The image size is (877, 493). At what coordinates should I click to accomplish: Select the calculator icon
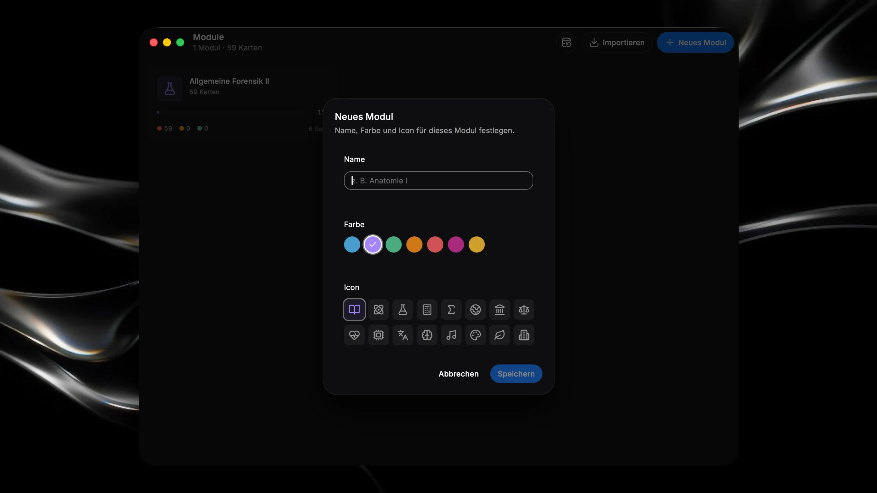[427, 309]
